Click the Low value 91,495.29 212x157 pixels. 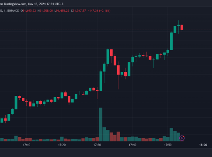[x=63, y=11]
